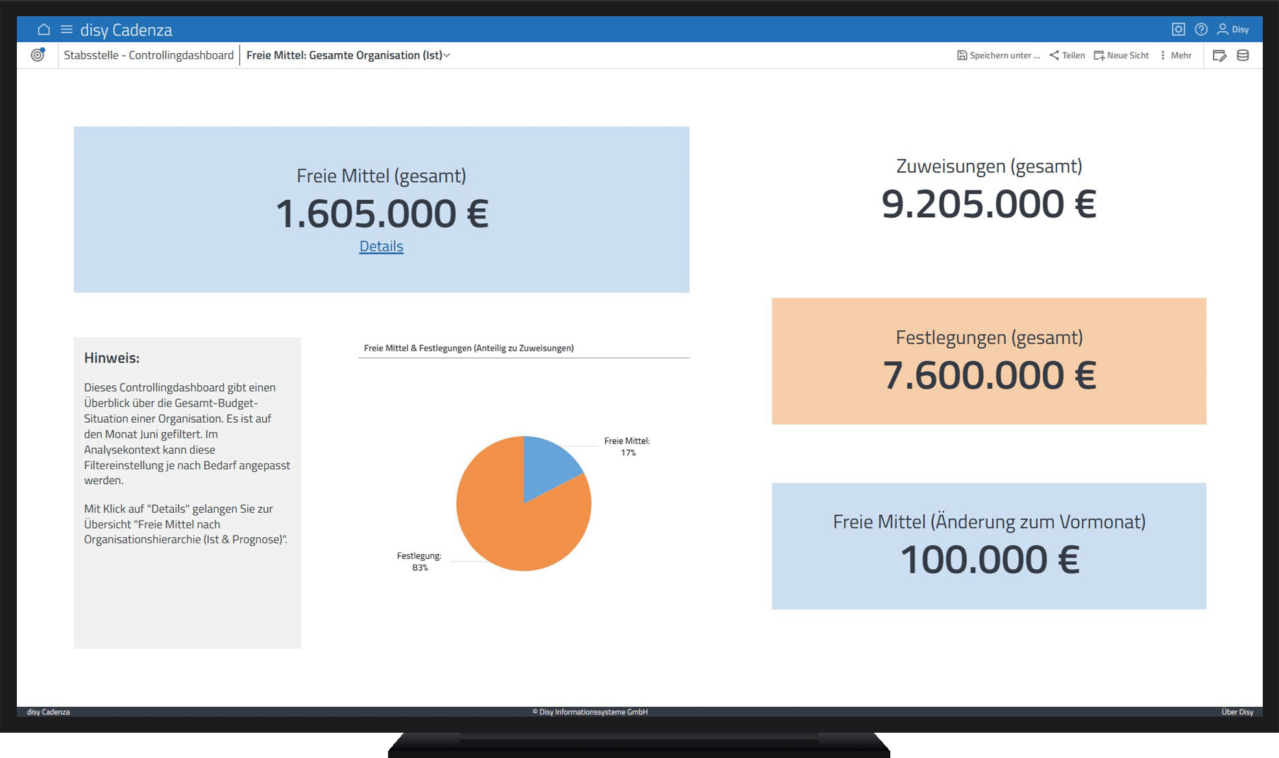Open the help question mark icon
Viewport: 1279px width, 758px height.
click(x=1201, y=29)
